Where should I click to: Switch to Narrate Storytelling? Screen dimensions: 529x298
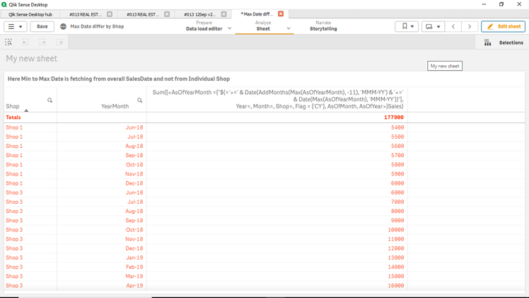(323, 26)
